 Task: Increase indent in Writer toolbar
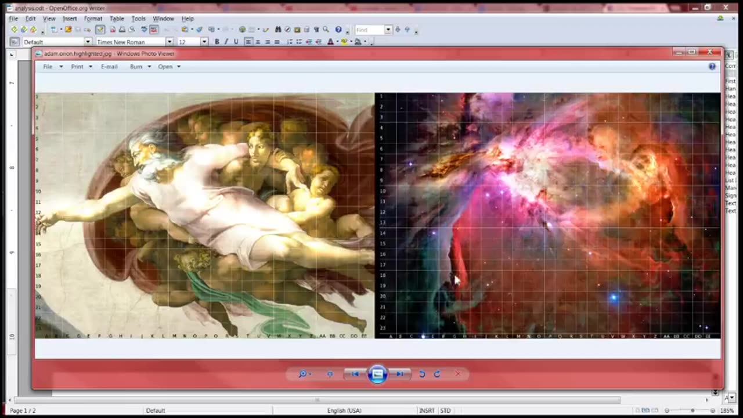point(318,42)
